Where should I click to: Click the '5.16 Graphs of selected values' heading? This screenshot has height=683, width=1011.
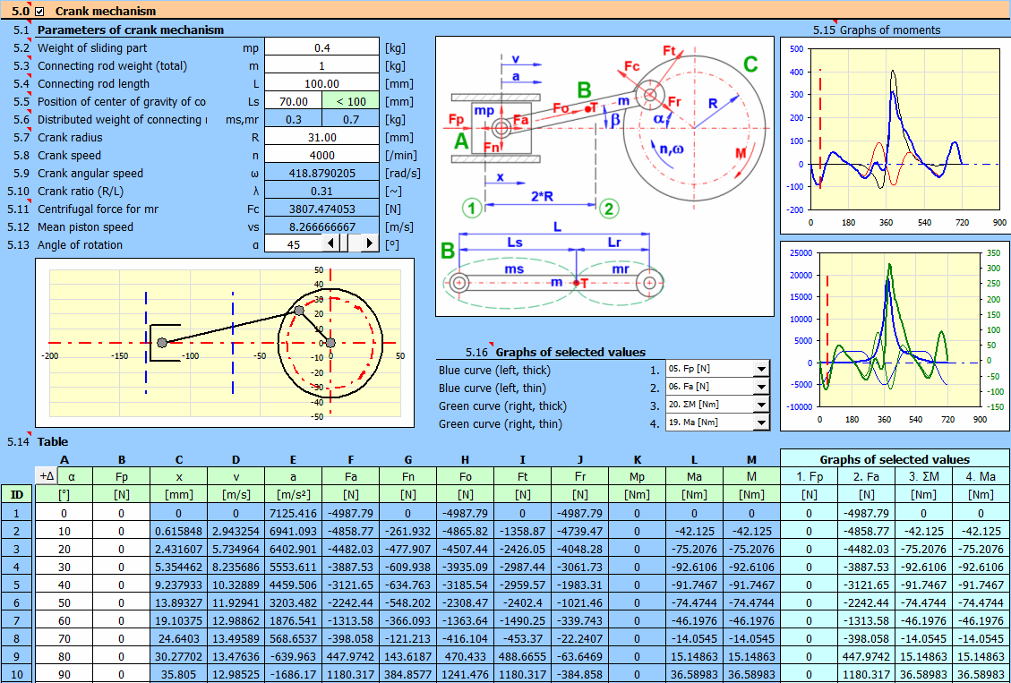pos(555,352)
